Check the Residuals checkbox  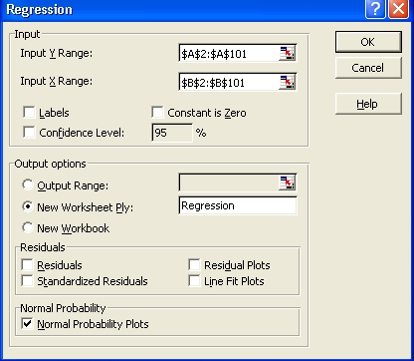(27, 265)
